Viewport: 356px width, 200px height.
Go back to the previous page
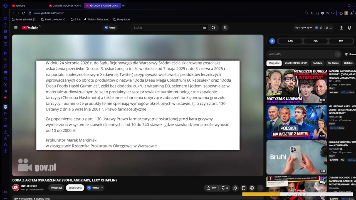click(x=13, y=13)
